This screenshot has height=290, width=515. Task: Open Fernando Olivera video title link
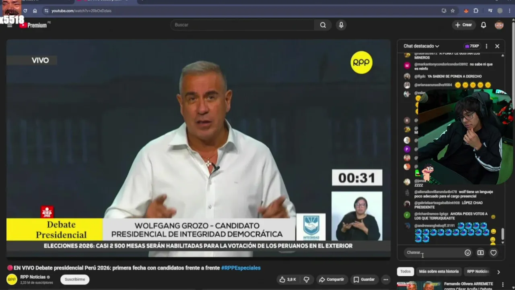coord(468,286)
